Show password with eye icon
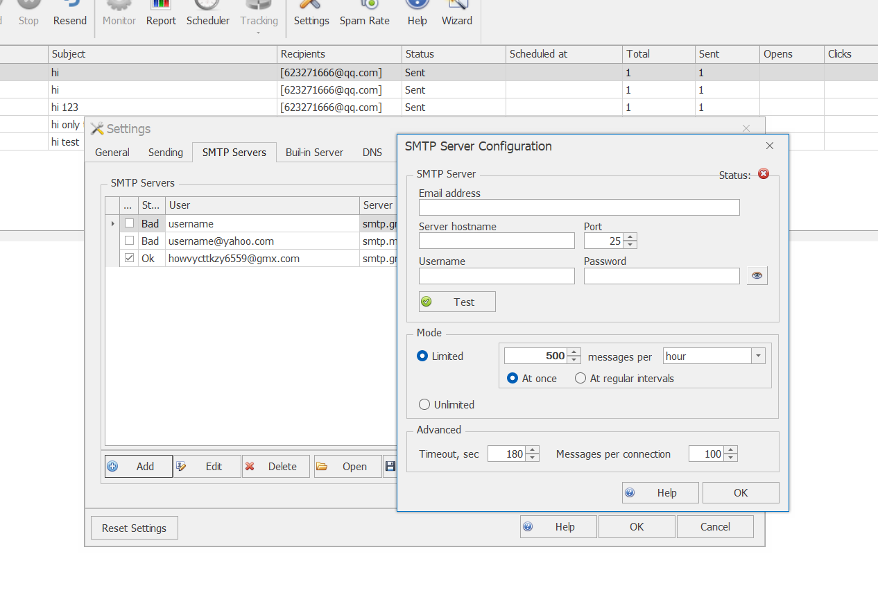This screenshot has width=878, height=595. (x=757, y=276)
